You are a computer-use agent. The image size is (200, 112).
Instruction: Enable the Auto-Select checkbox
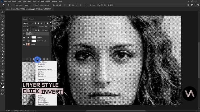click(x=14, y=5)
